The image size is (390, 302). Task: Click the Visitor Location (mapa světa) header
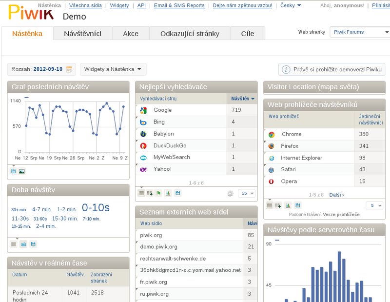324,87
